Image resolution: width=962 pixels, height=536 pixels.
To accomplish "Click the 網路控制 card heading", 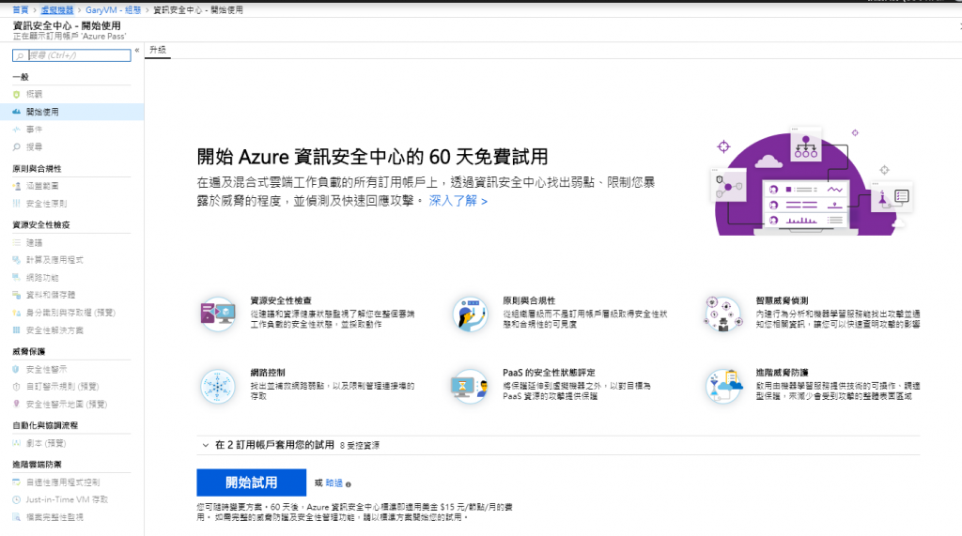I will point(268,373).
